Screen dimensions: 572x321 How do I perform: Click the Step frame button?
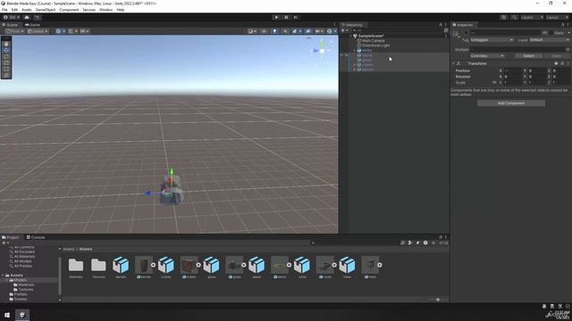(296, 17)
